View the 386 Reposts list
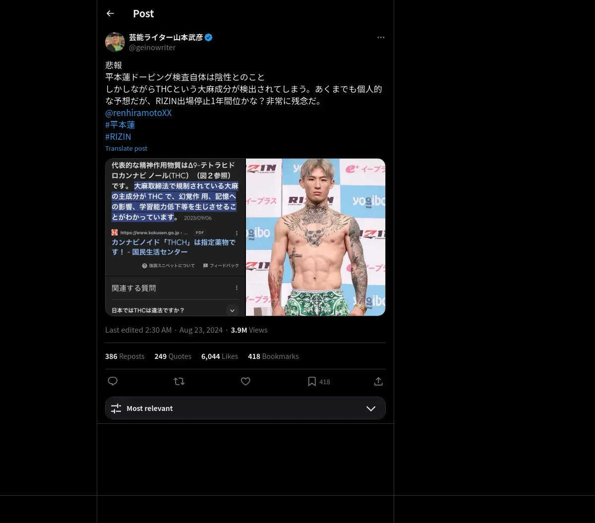 (x=125, y=356)
